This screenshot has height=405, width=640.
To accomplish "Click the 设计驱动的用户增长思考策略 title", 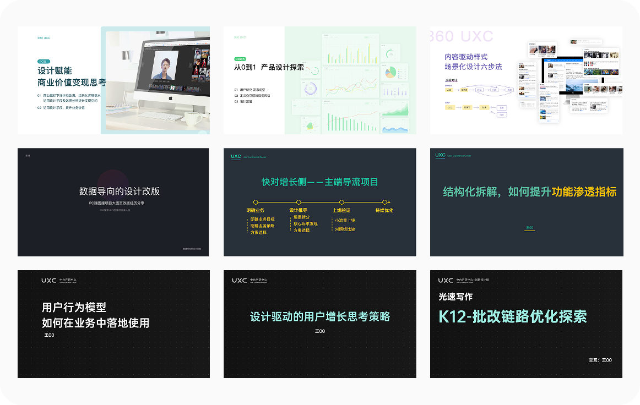I will [320, 316].
